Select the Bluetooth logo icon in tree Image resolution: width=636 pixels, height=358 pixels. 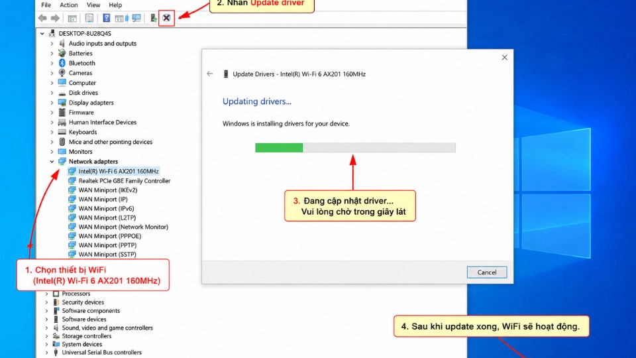coord(62,63)
